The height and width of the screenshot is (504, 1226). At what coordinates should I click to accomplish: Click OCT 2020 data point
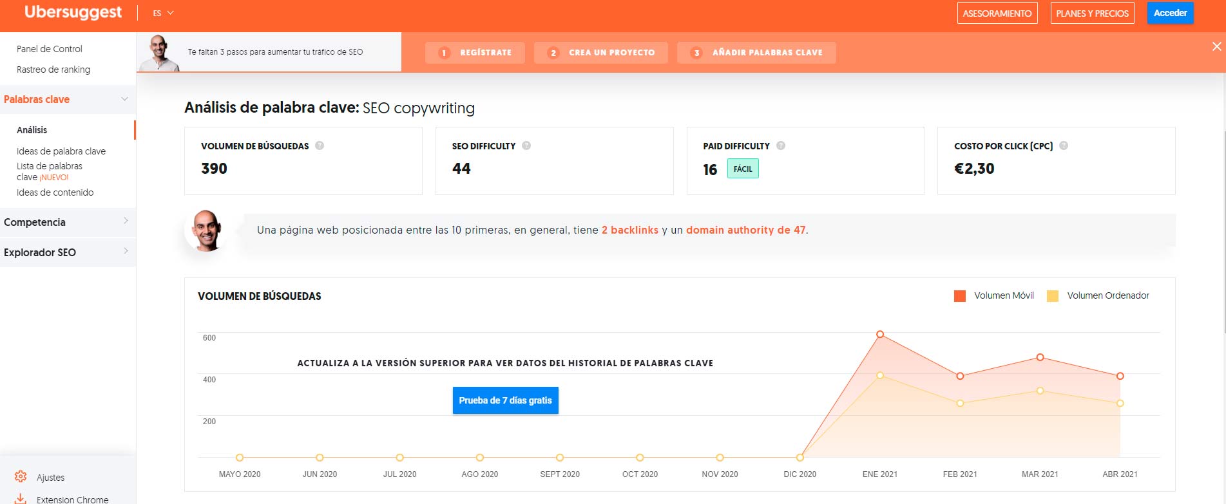point(640,458)
